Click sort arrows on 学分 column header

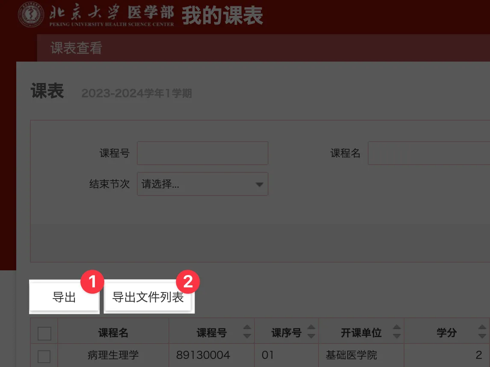tap(482, 331)
